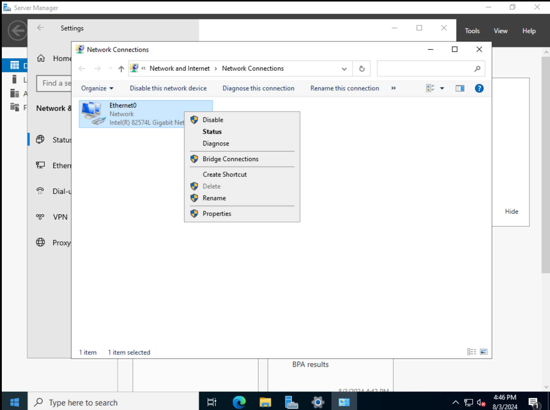Open the view options dropdown arrow

pos(442,88)
